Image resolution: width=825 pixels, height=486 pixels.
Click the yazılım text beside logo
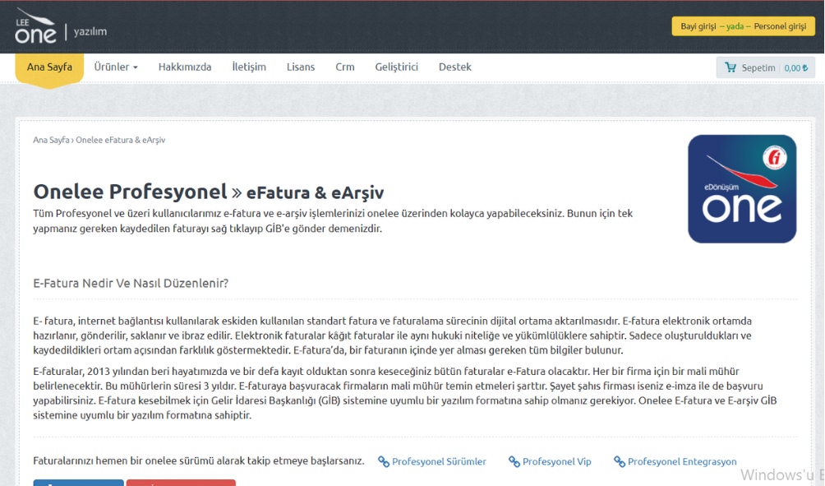coord(90,31)
